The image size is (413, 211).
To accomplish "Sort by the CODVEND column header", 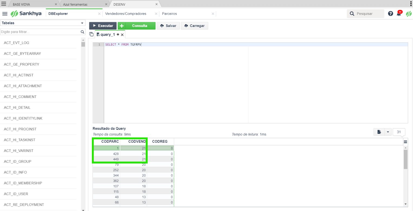I will (x=134, y=141).
